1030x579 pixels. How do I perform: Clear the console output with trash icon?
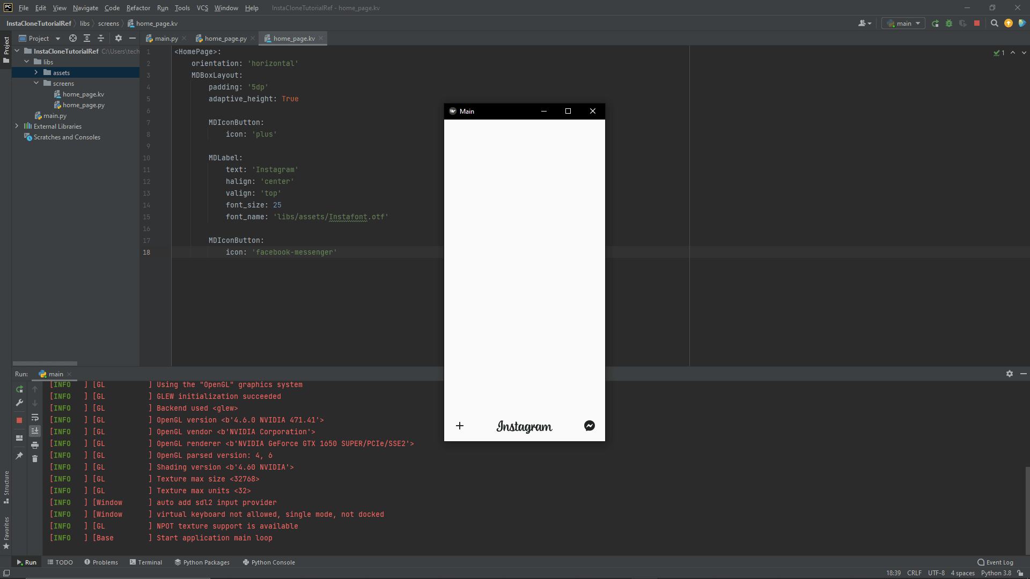35,459
